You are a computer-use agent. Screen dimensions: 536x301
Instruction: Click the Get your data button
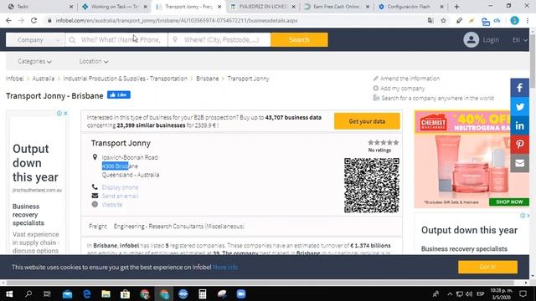[x=367, y=121]
